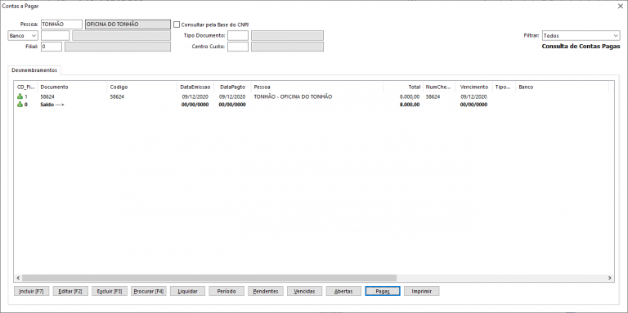Click 58624 in the Codigo column
This screenshot has height=313, width=628.
coord(117,97)
